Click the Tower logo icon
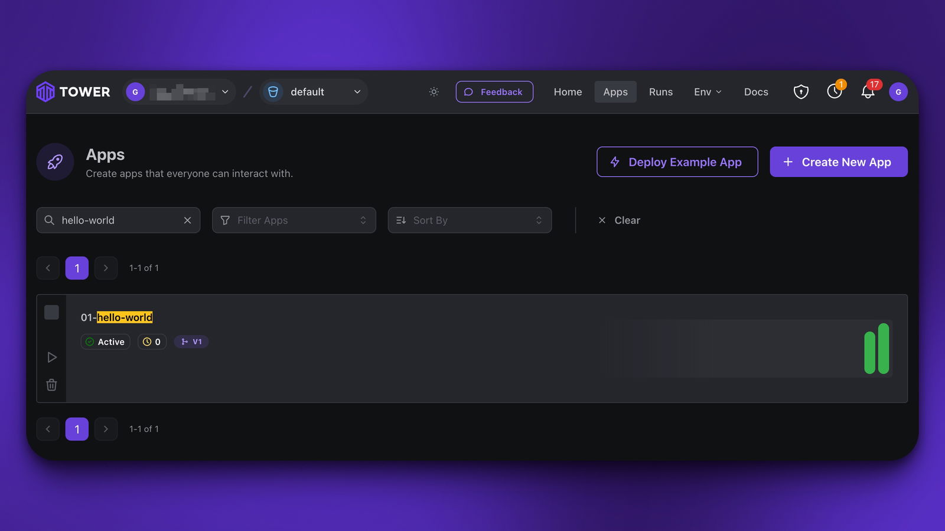This screenshot has height=531, width=945. pyautogui.click(x=44, y=91)
